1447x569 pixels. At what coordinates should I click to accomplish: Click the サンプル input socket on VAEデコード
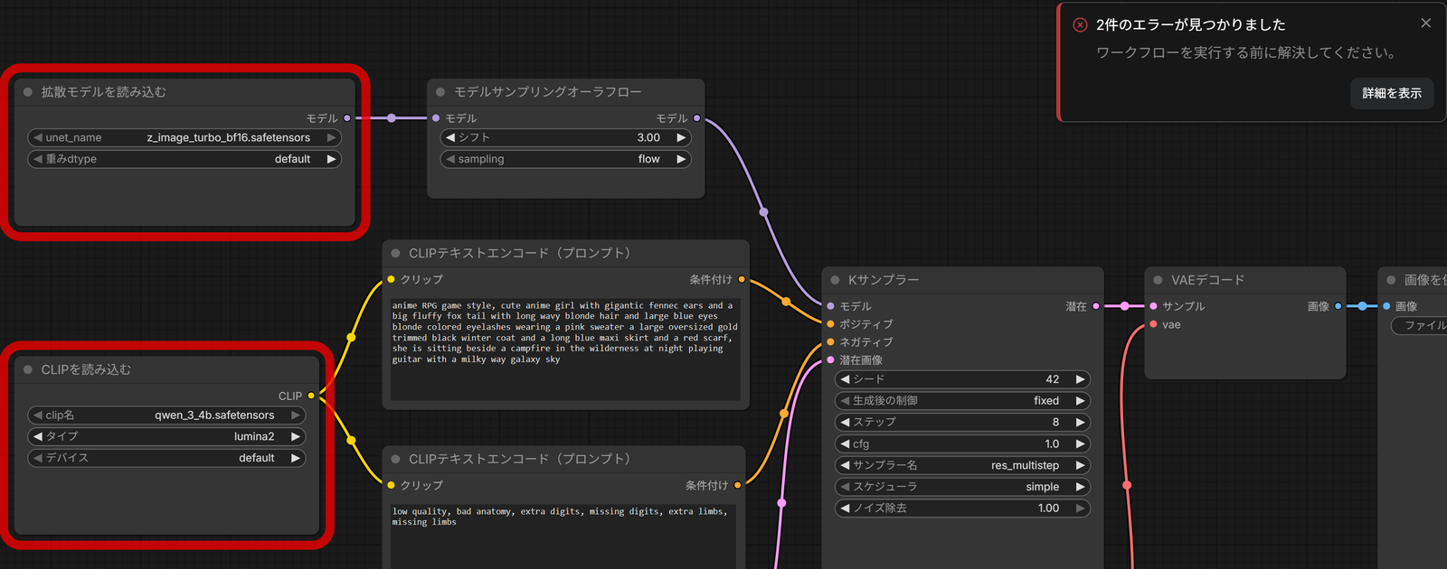tap(1153, 306)
